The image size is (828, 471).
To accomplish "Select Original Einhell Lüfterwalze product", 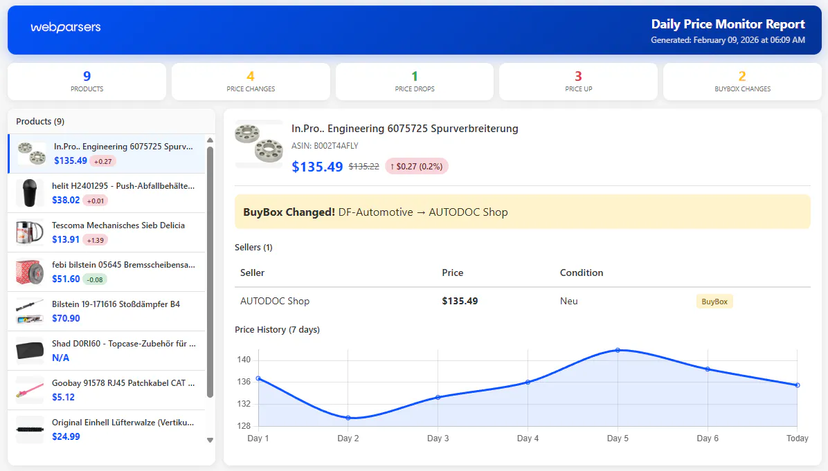I will click(107, 430).
